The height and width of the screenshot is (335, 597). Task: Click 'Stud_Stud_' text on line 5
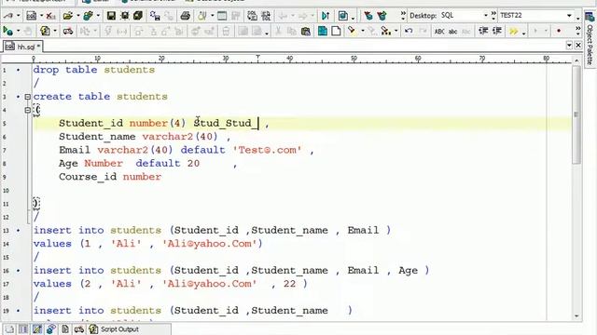tap(226, 124)
